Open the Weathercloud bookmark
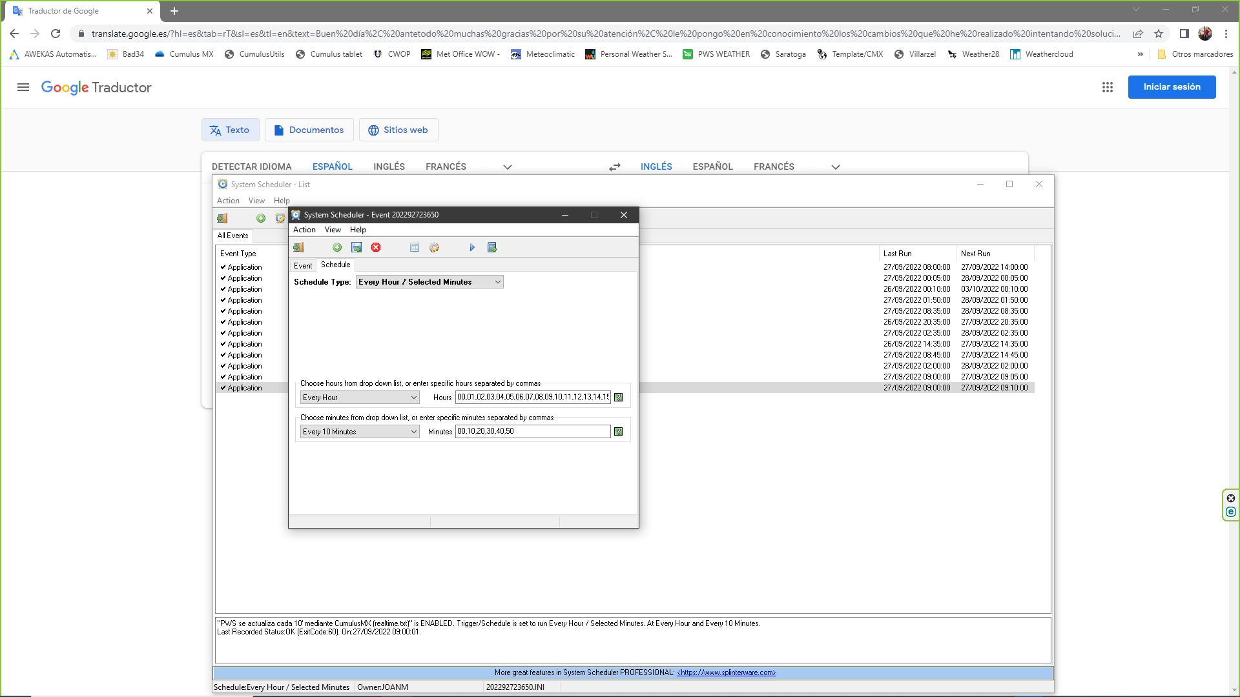This screenshot has width=1240, height=697. 1042,54
